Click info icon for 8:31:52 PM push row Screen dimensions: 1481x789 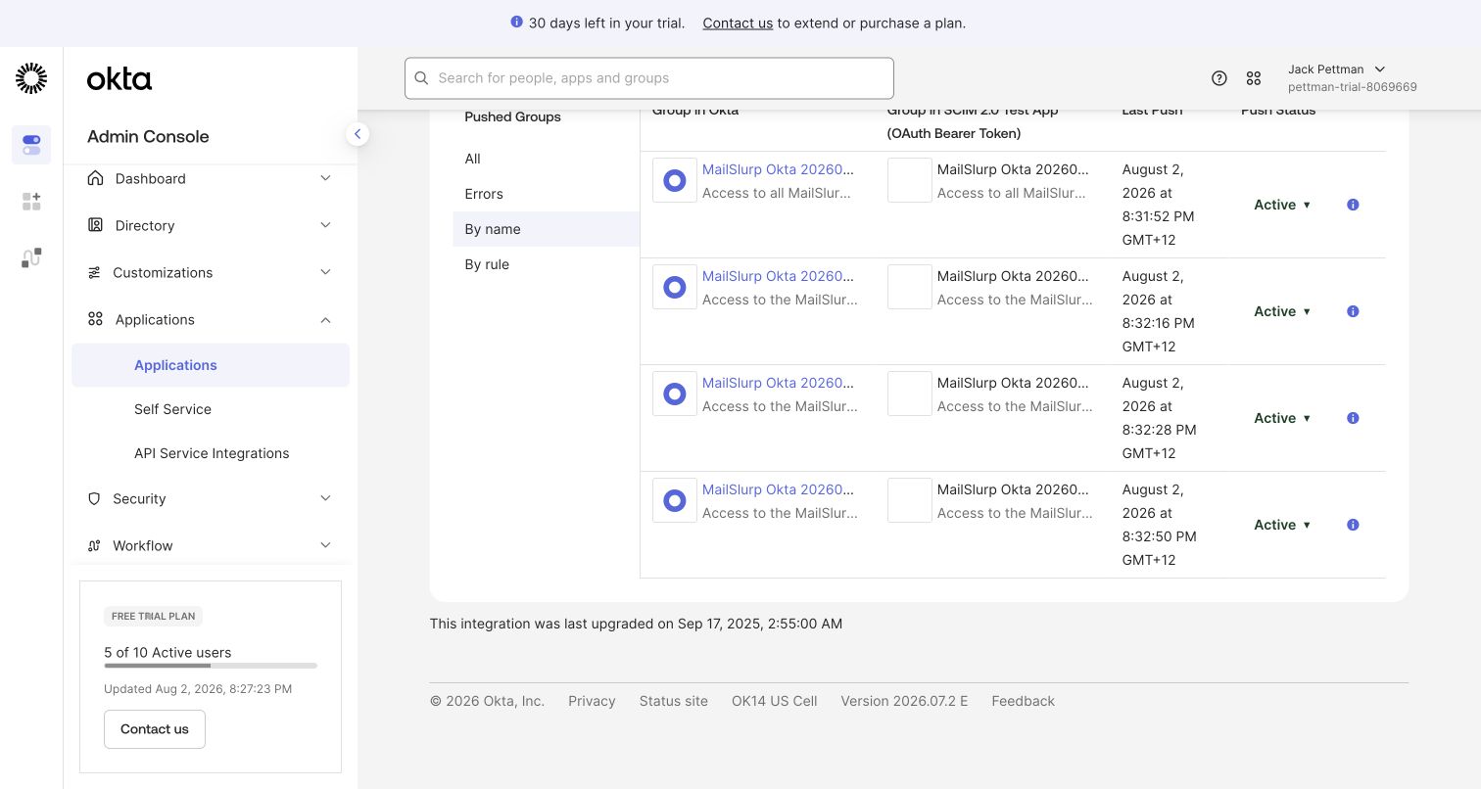tap(1353, 205)
